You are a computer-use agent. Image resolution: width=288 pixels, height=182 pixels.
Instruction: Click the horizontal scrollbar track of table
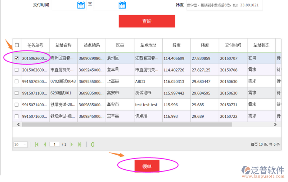[x=252, y=124]
